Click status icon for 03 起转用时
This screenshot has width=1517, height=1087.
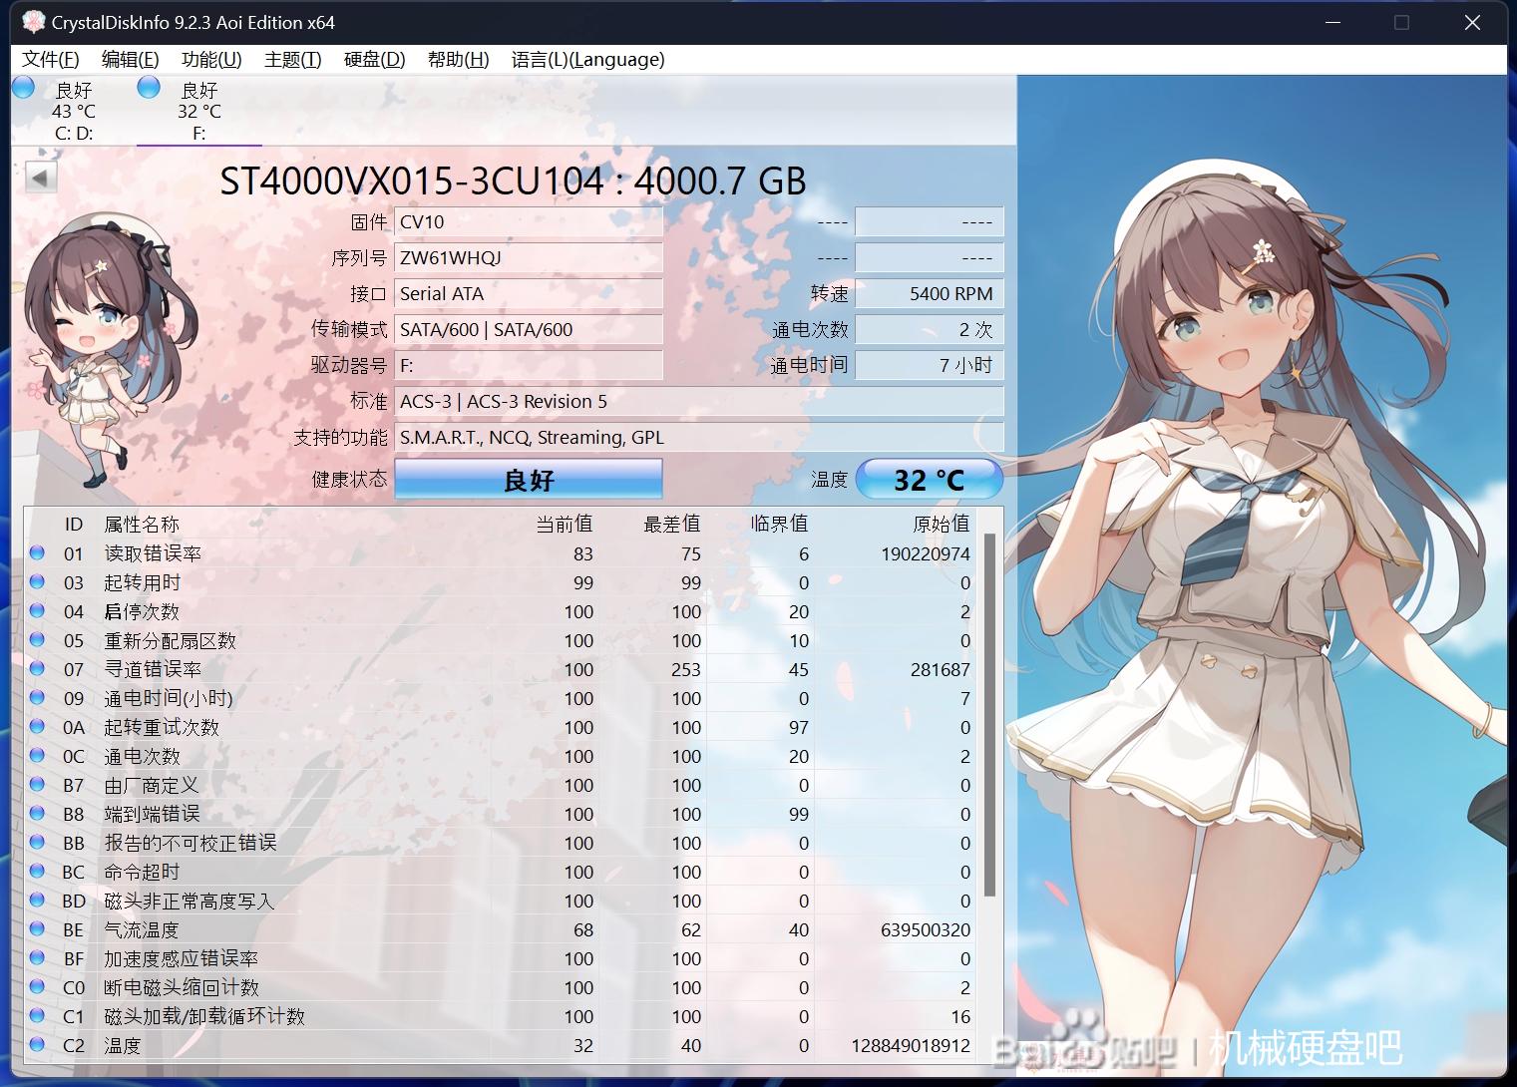(37, 581)
